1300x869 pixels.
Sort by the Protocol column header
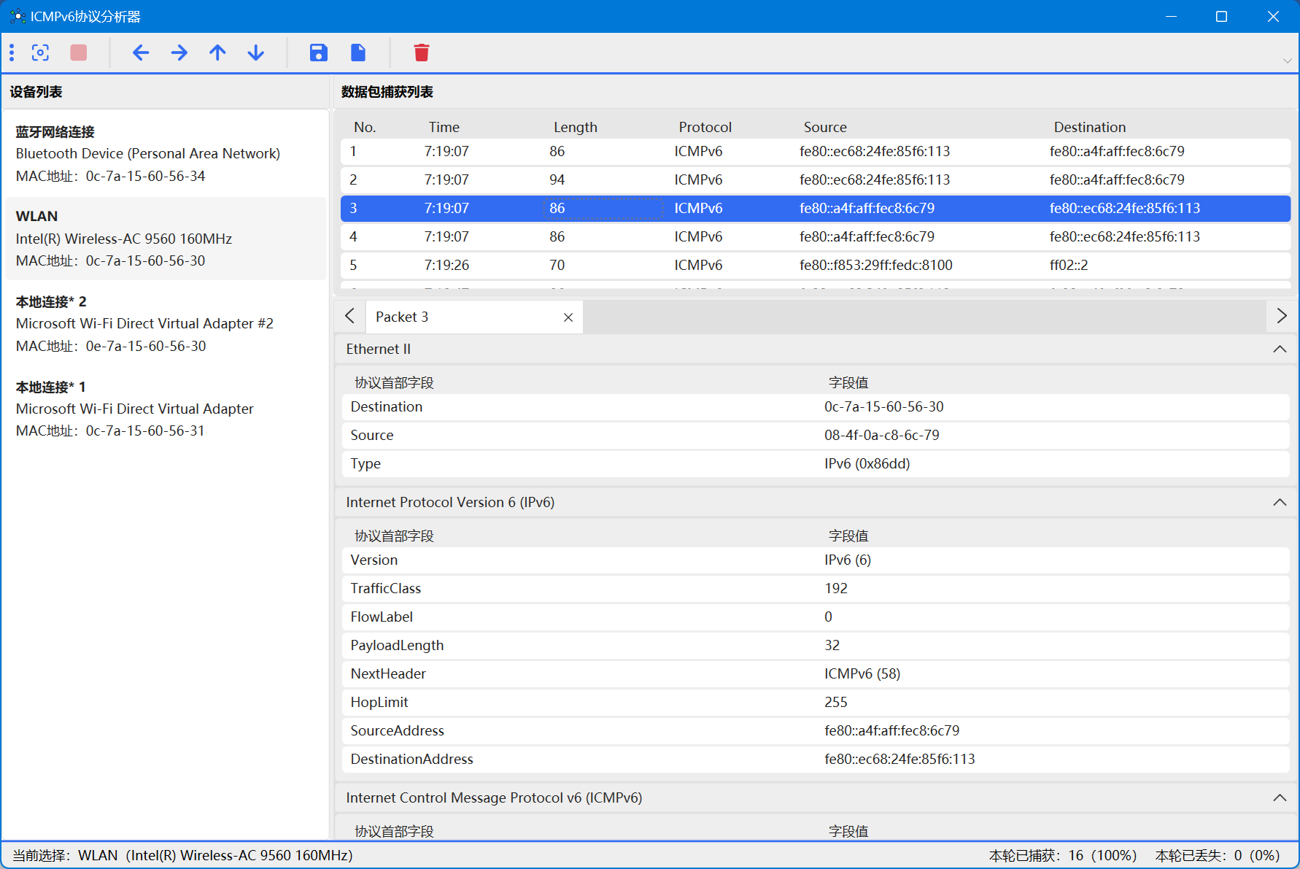pos(705,128)
